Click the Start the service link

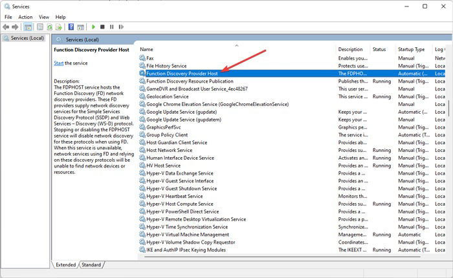click(x=59, y=63)
